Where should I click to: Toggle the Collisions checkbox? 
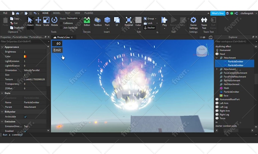click(61, 23)
